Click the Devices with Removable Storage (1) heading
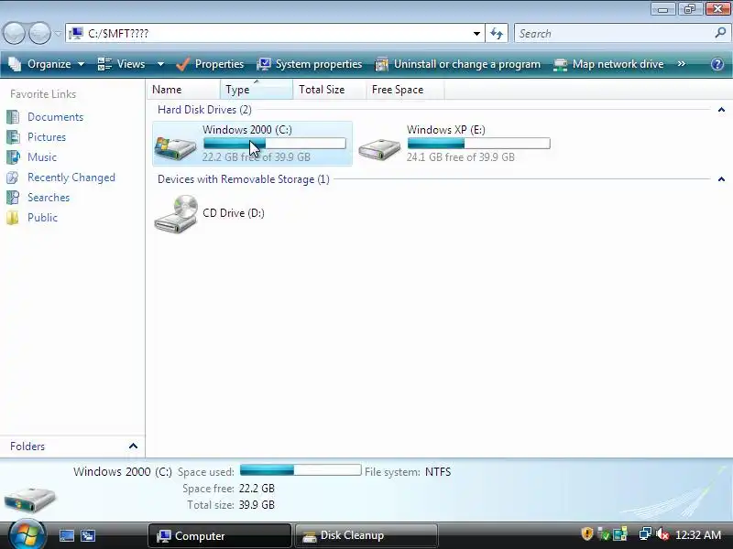 [x=244, y=179]
